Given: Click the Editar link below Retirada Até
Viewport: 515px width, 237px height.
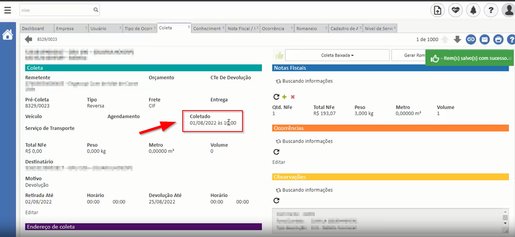Looking at the screenshot, I should [x=31, y=212].
